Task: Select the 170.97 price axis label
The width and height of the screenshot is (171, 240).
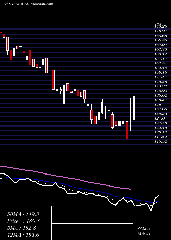Action: tap(161, 31)
